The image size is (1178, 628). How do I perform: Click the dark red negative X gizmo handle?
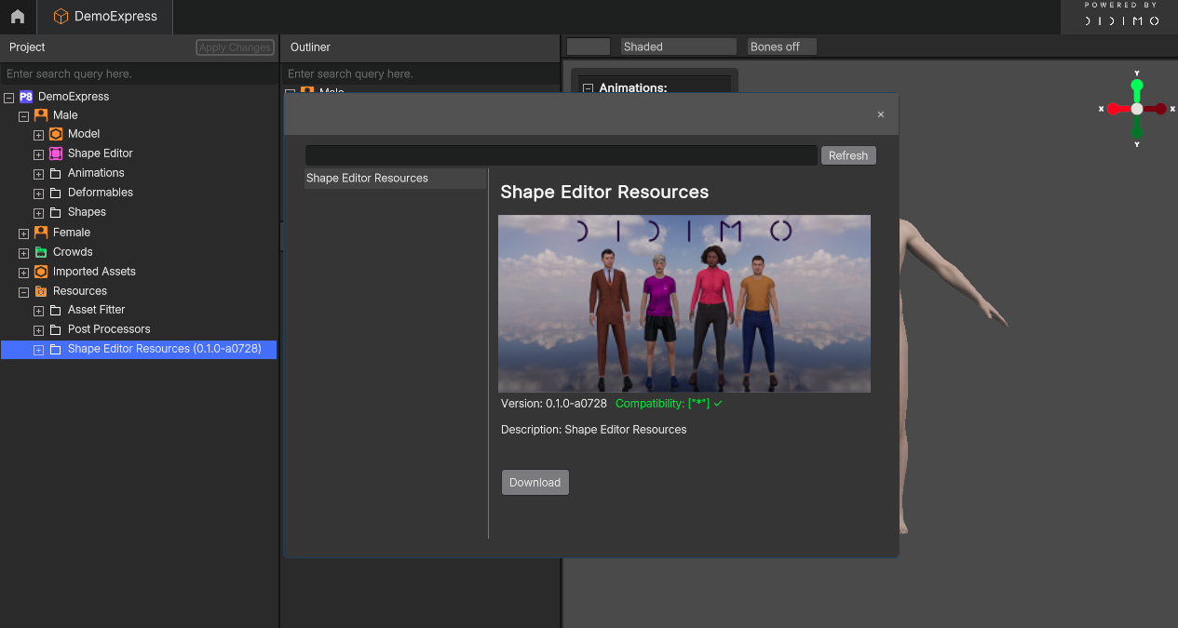pos(1161,109)
